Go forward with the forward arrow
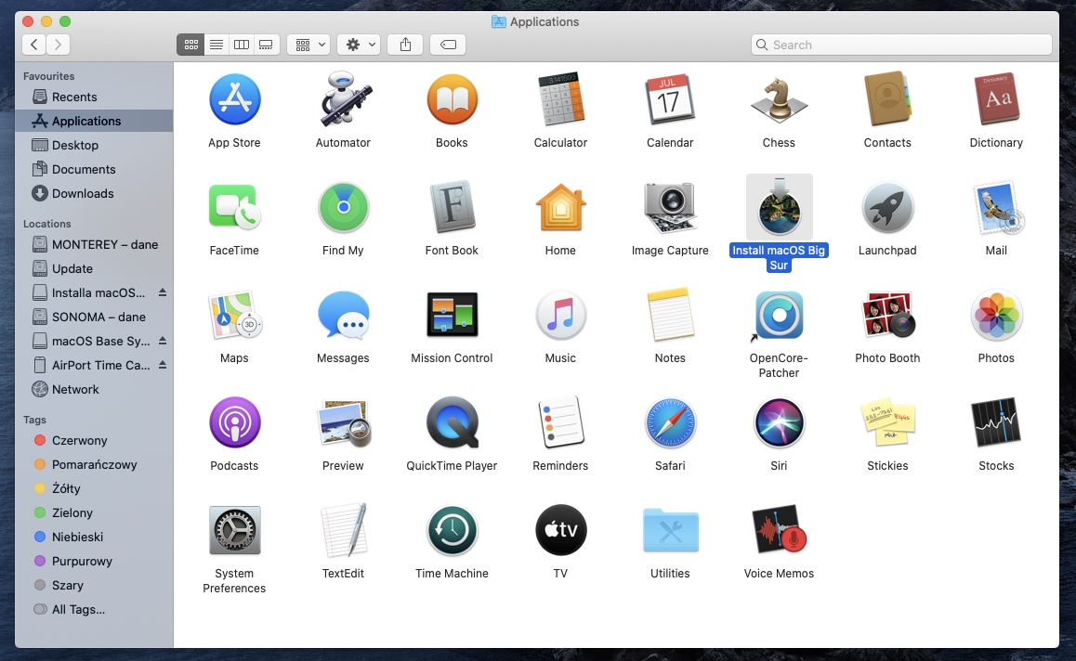Viewport: 1076px width, 661px height. coord(59,45)
